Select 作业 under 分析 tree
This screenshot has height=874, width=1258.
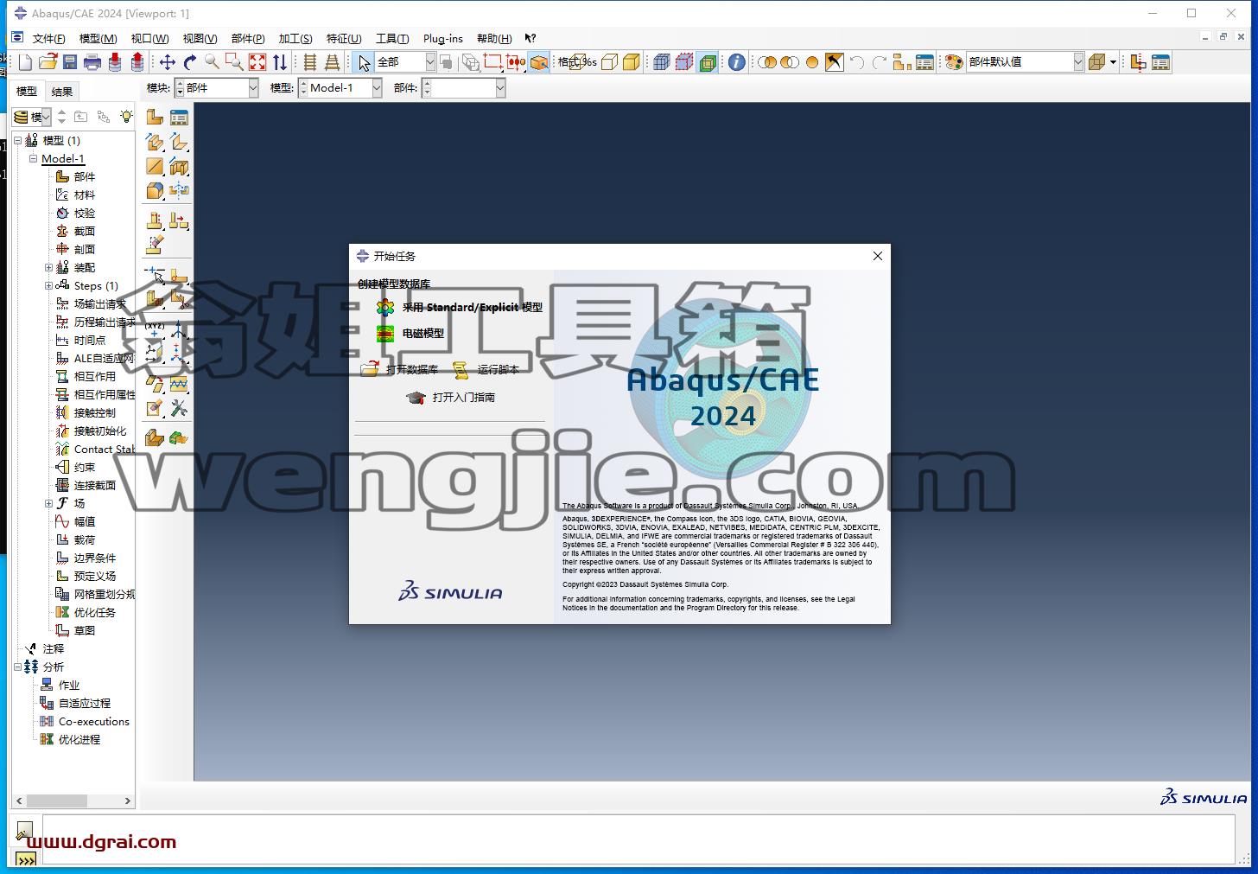tap(60, 685)
